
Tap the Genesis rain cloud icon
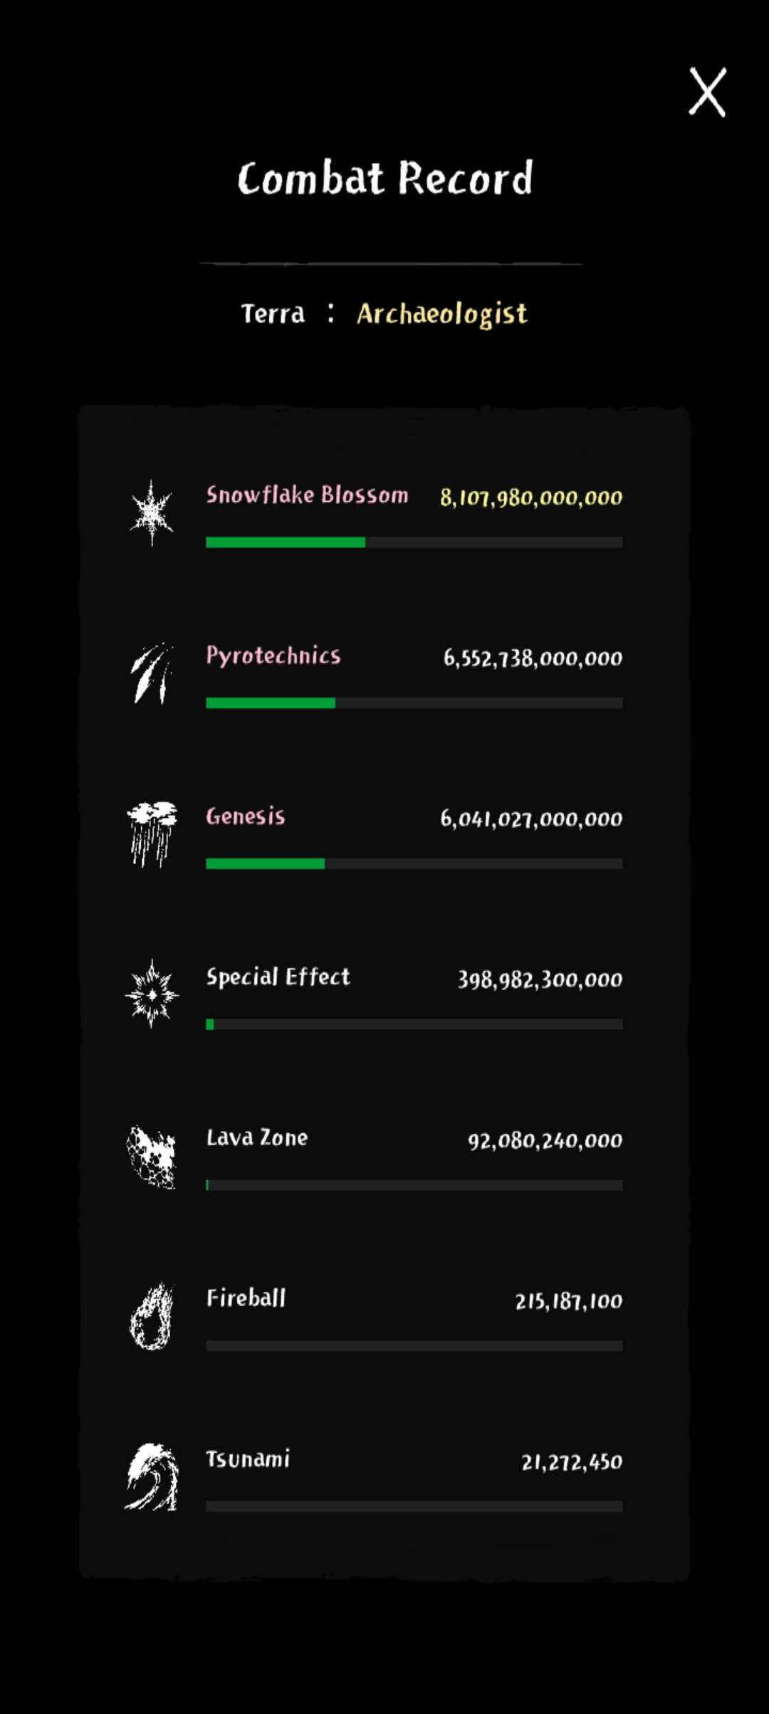[x=152, y=834]
